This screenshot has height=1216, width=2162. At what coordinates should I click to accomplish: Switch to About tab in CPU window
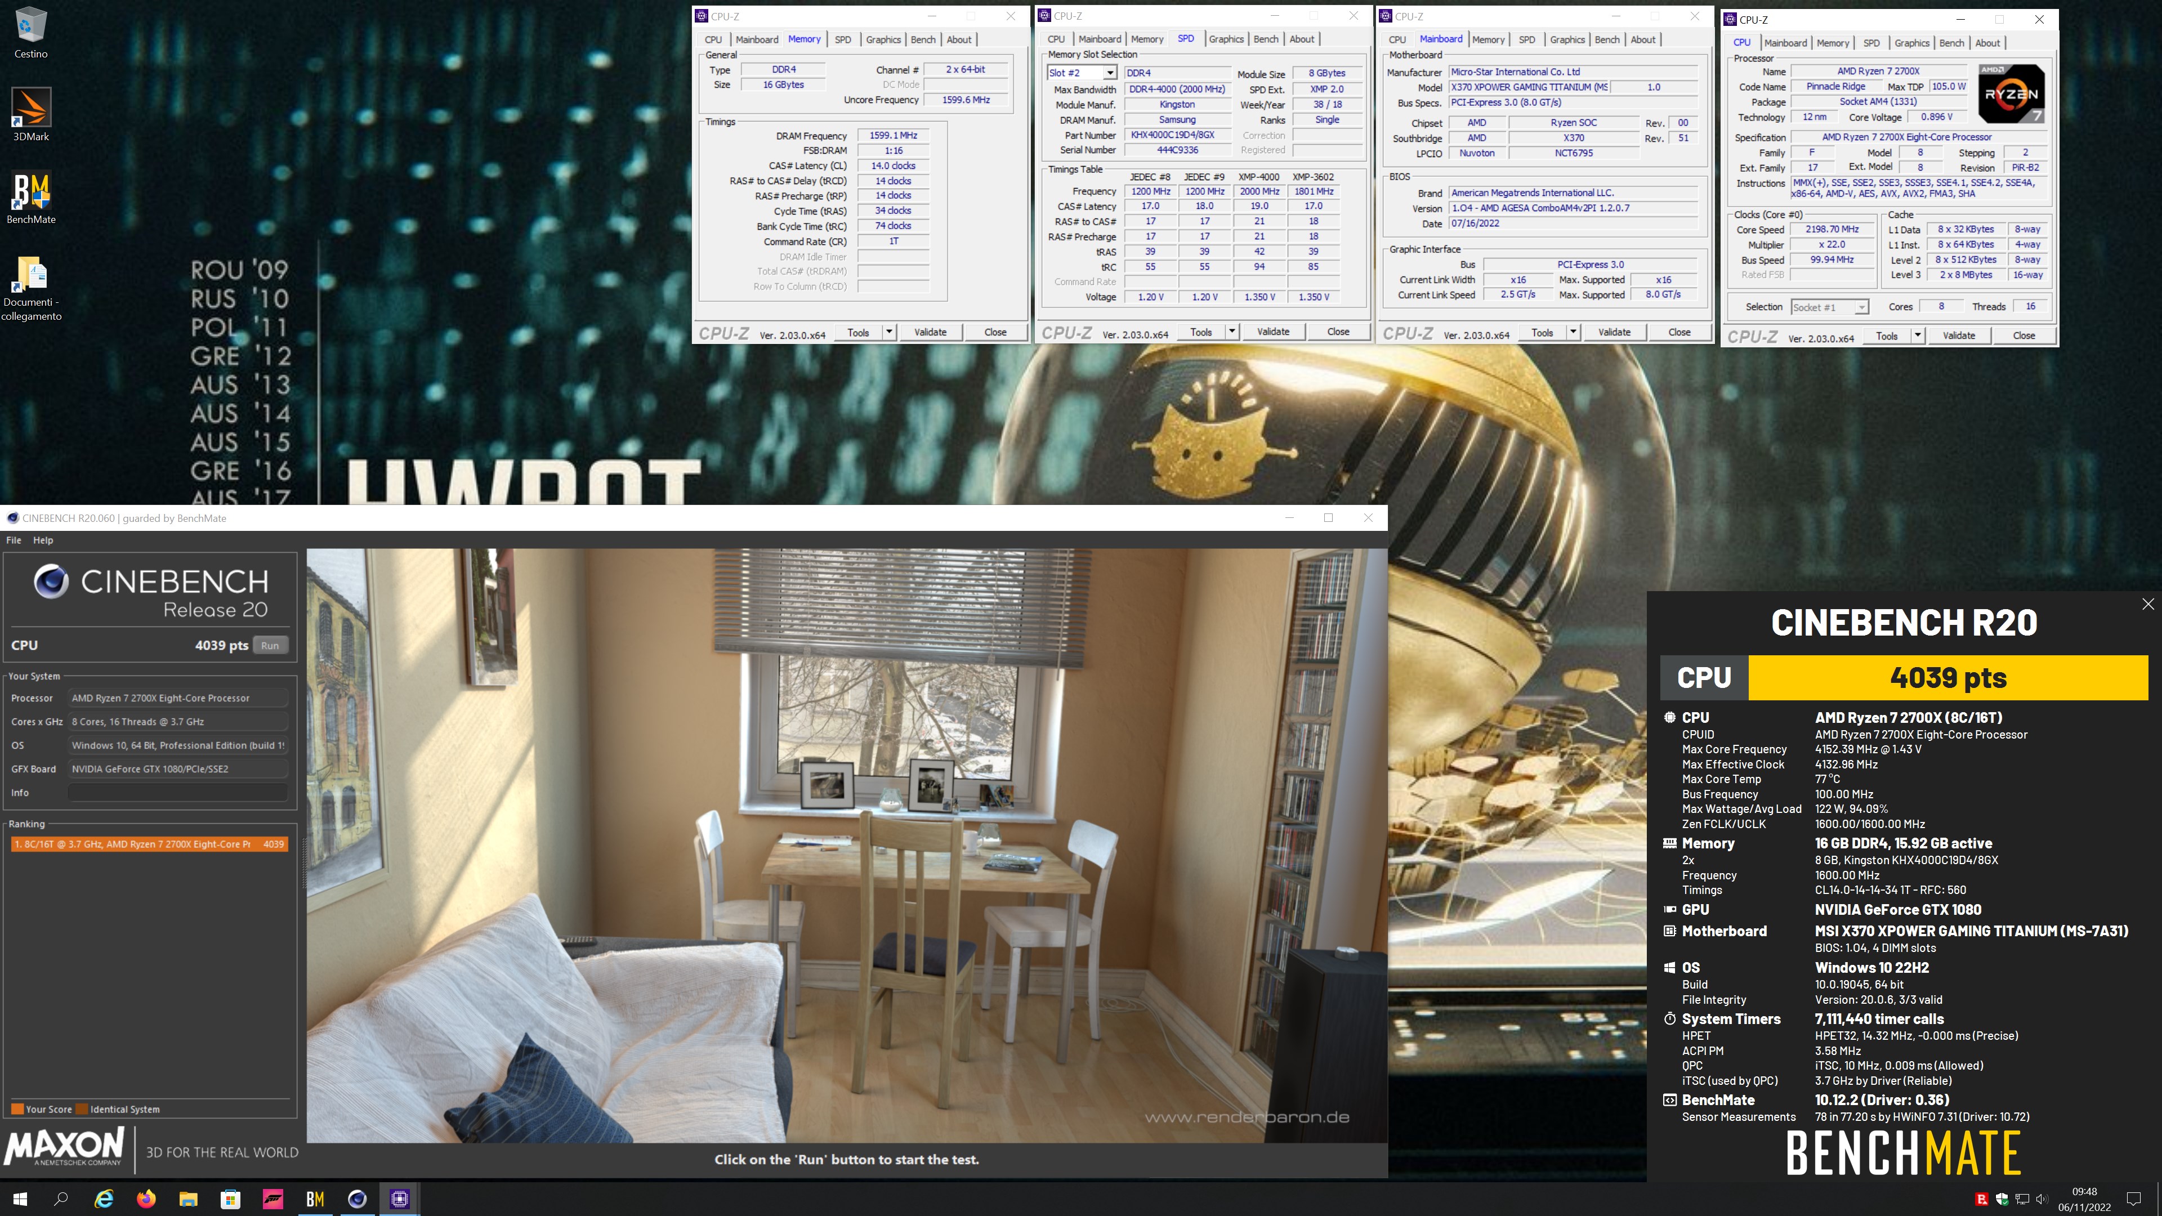(x=1986, y=43)
